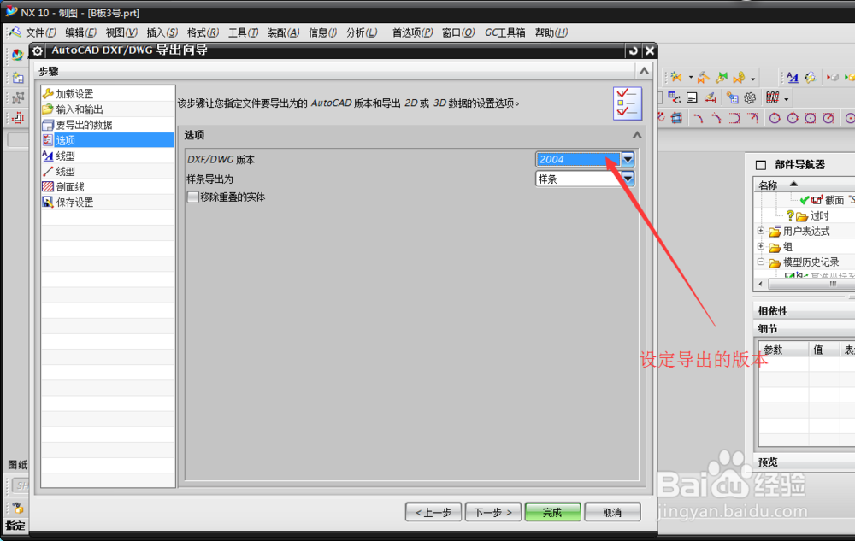Click the options checklist icon beside description
This screenshot has height=541, width=855.
627,103
